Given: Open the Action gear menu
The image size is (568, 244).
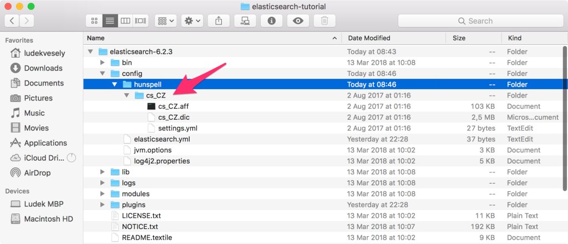Looking at the screenshot, I should point(192,21).
